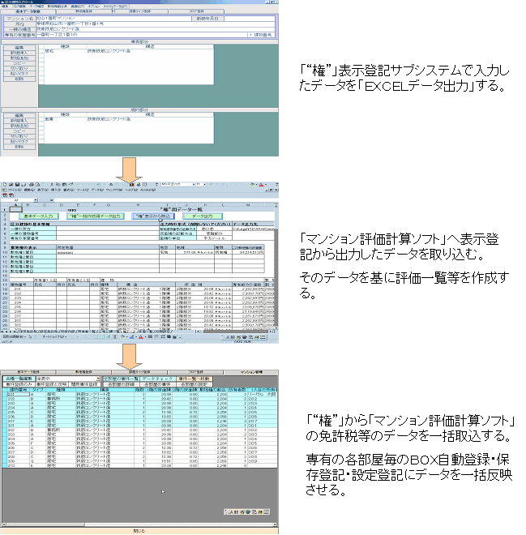Click 編集 button in upper 専有部分 section

(19, 48)
